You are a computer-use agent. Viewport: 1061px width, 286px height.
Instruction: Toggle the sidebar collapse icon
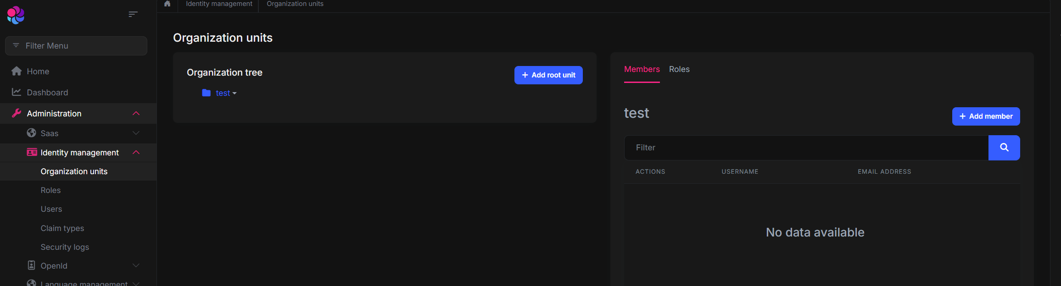pyautogui.click(x=133, y=15)
